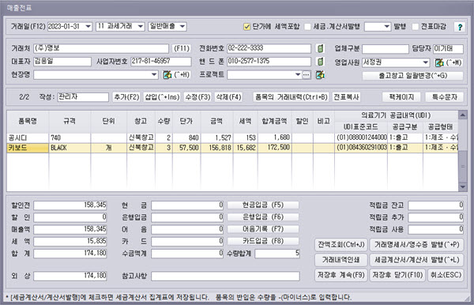Click 사업자번호 input field
Screen dimensions: 474x305
pos(161,62)
